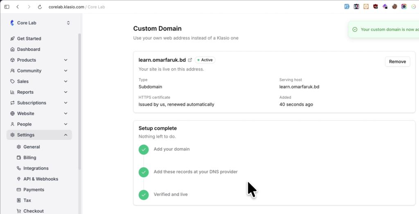The image size is (419, 214).
Task: Click the receipt icon beside Tax
Action: tap(19, 200)
